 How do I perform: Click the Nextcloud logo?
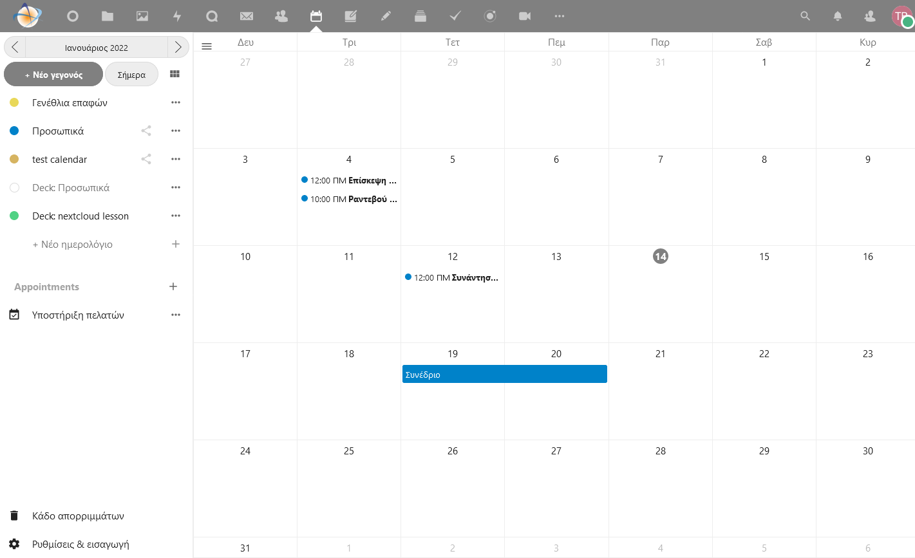[28, 15]
